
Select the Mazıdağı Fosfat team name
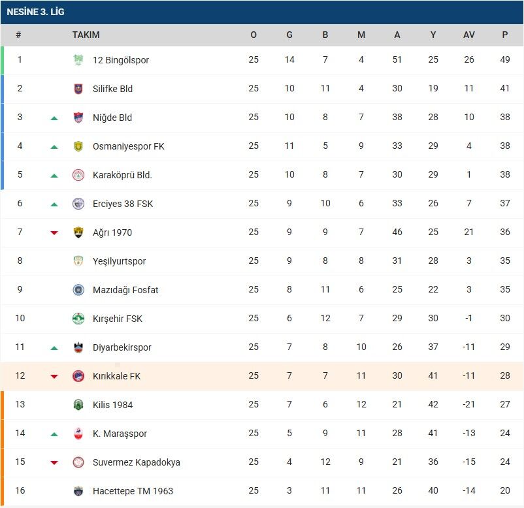(x=125, y=290)
